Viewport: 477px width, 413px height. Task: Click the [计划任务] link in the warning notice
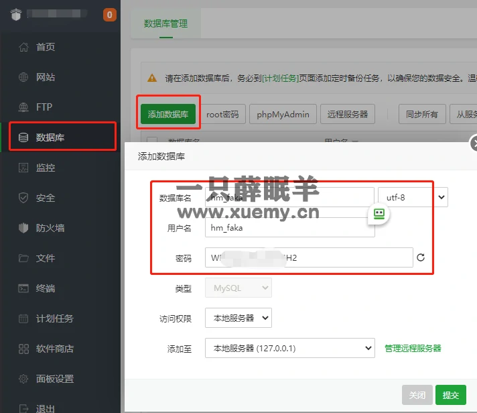click(x=281, y=78)
